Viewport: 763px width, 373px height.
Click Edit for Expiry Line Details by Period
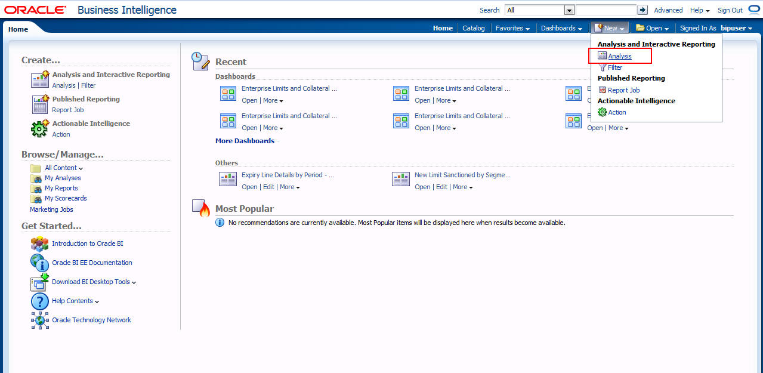269,187
